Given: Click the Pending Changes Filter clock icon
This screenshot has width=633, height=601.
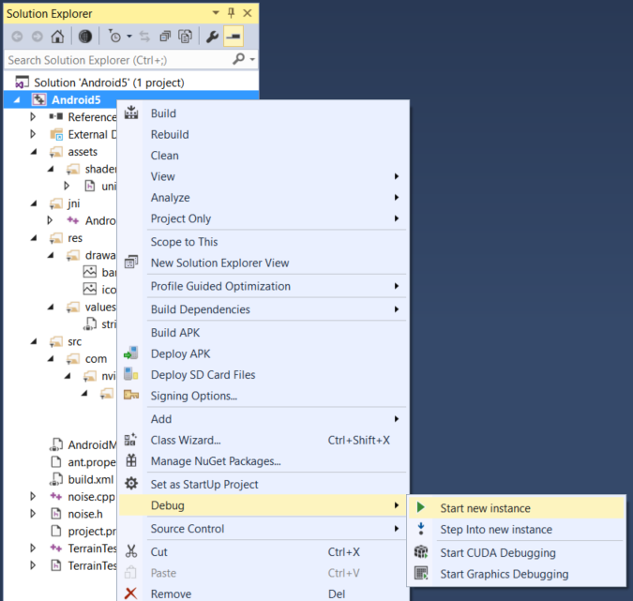Looking at the screenshot, I should point(114,37).
